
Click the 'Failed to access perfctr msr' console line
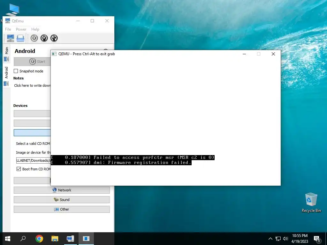tap(133, 157)
